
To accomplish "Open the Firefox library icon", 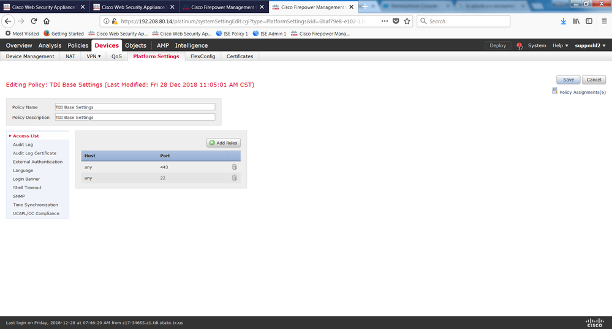I will click(x=576, y=21).
